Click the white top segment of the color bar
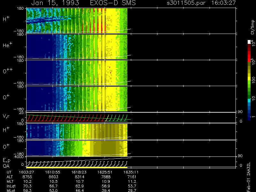 (x=249, y=42)
